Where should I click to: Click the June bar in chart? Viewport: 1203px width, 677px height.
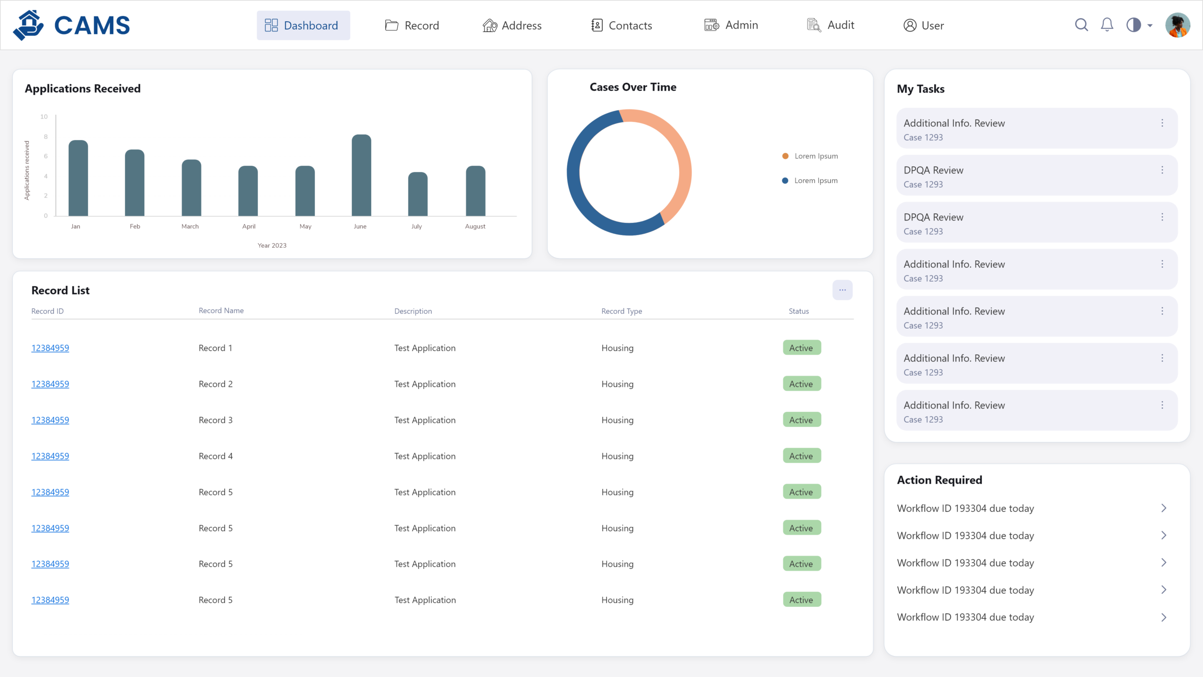tap(361, 175)
